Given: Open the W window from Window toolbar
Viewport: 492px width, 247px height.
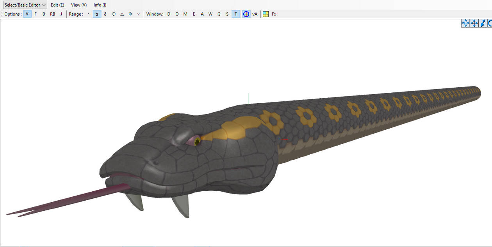Looking at the screenshot, I should pos(210,14).
